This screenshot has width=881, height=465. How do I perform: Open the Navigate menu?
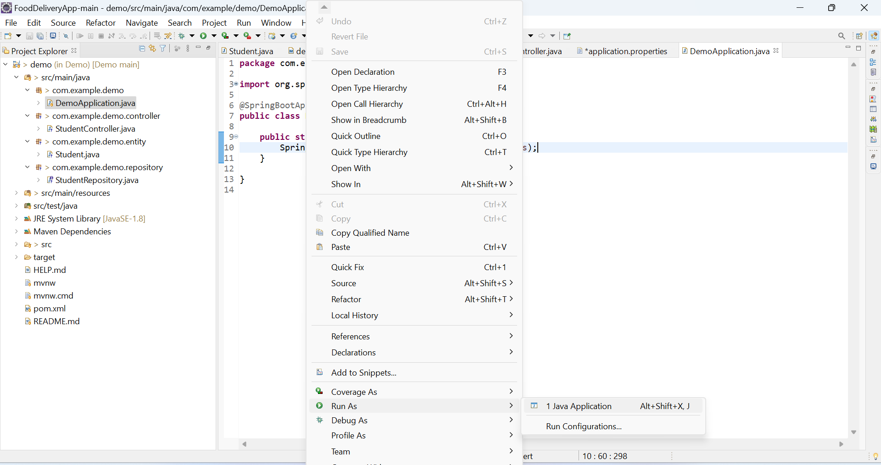pos(142,22)
